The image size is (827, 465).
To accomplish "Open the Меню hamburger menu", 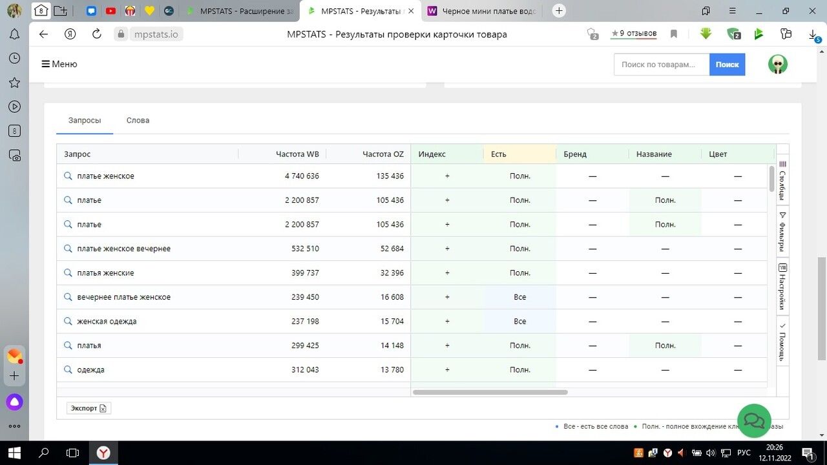I will coord(59,64).
